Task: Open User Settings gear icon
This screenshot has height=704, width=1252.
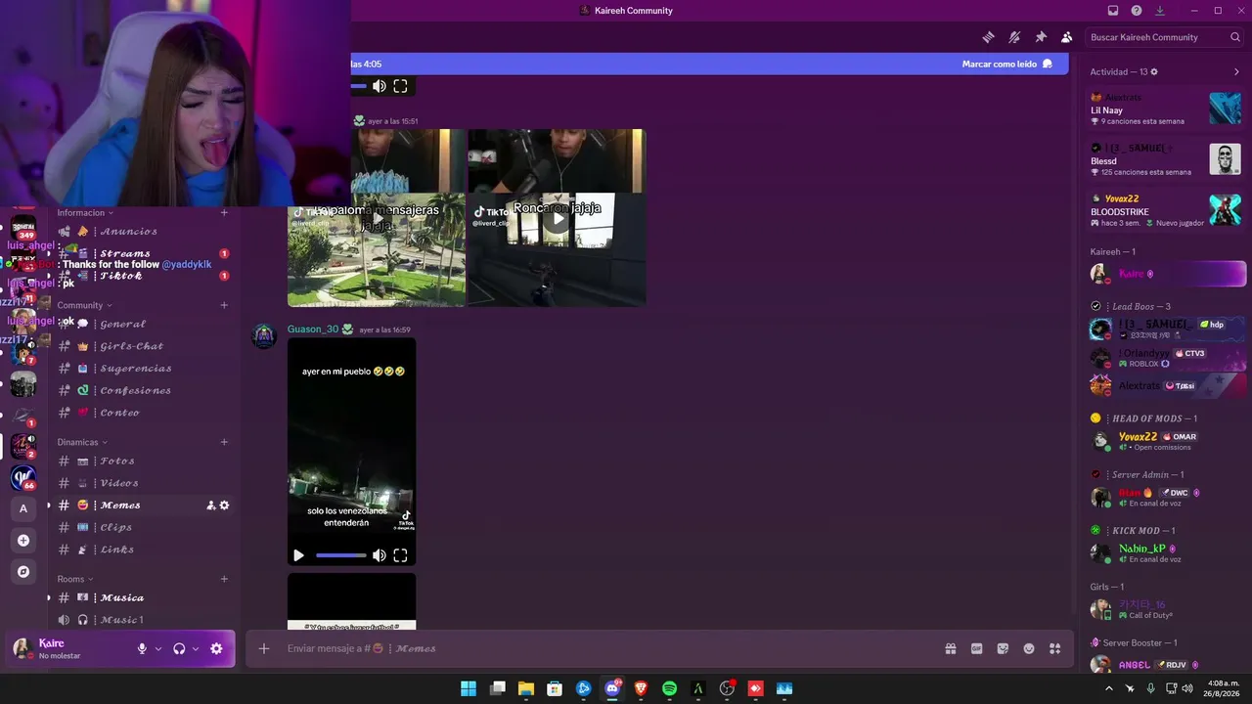Action: (216, 648)
